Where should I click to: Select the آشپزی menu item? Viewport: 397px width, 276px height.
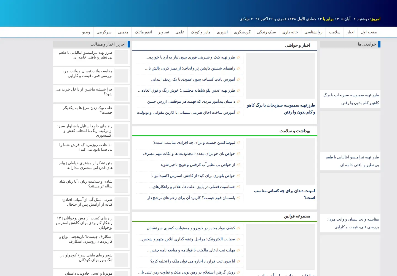(x=222, y=32)
